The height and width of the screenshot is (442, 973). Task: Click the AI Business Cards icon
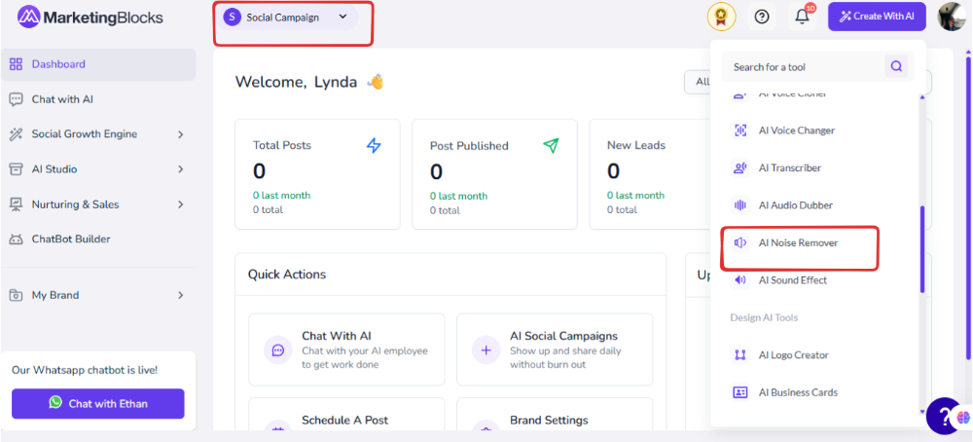click(740, 392)
